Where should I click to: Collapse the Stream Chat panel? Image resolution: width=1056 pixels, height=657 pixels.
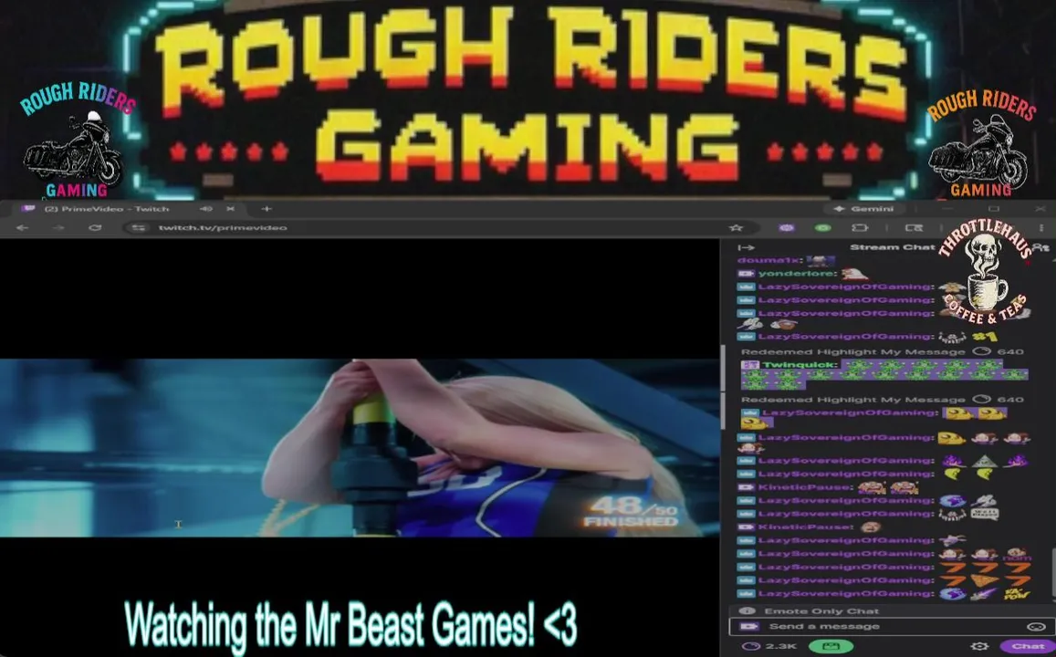pyautogui.click(x=747, y=247)
